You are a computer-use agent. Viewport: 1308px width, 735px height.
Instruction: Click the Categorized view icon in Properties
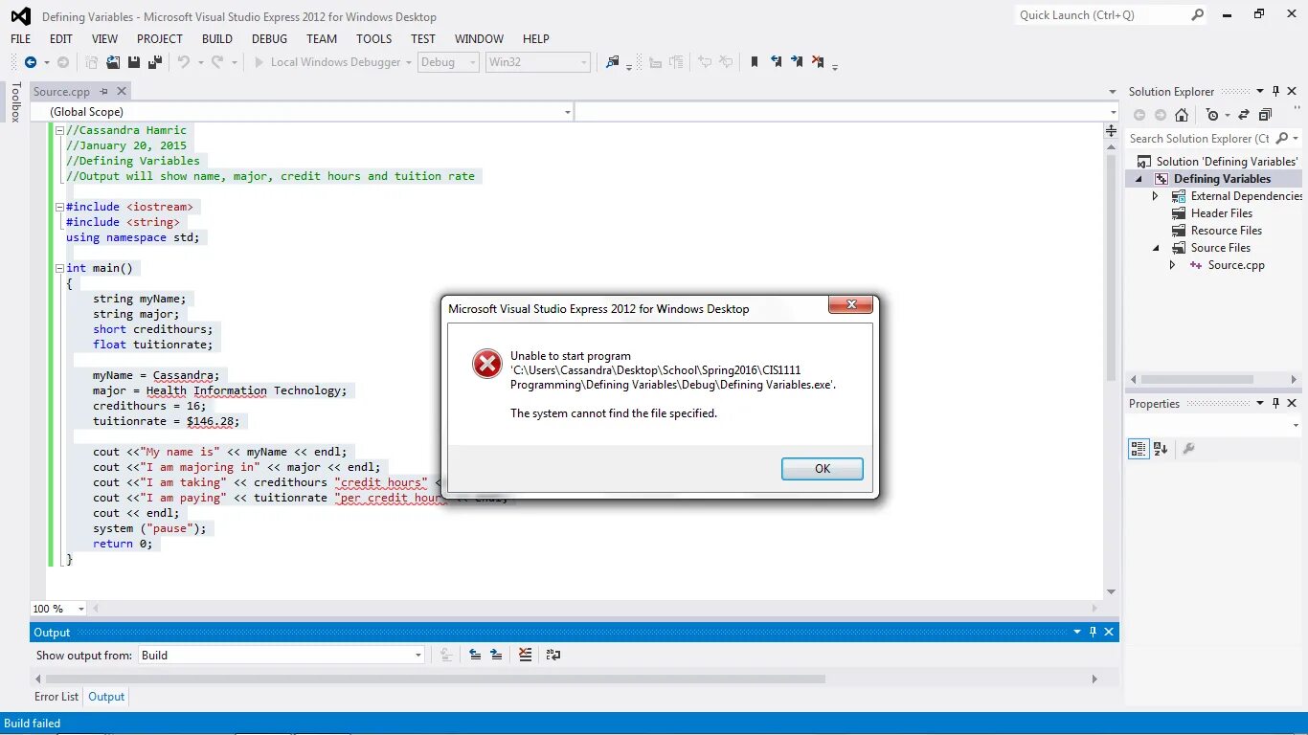coord(1139,449)
